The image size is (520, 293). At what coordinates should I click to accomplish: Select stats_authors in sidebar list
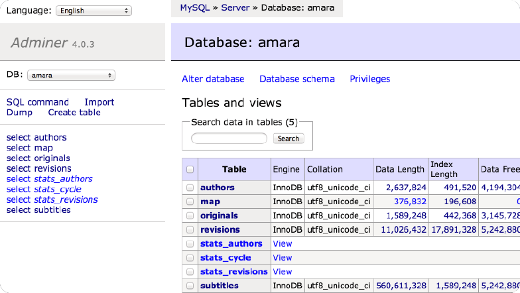pos(63,178)
